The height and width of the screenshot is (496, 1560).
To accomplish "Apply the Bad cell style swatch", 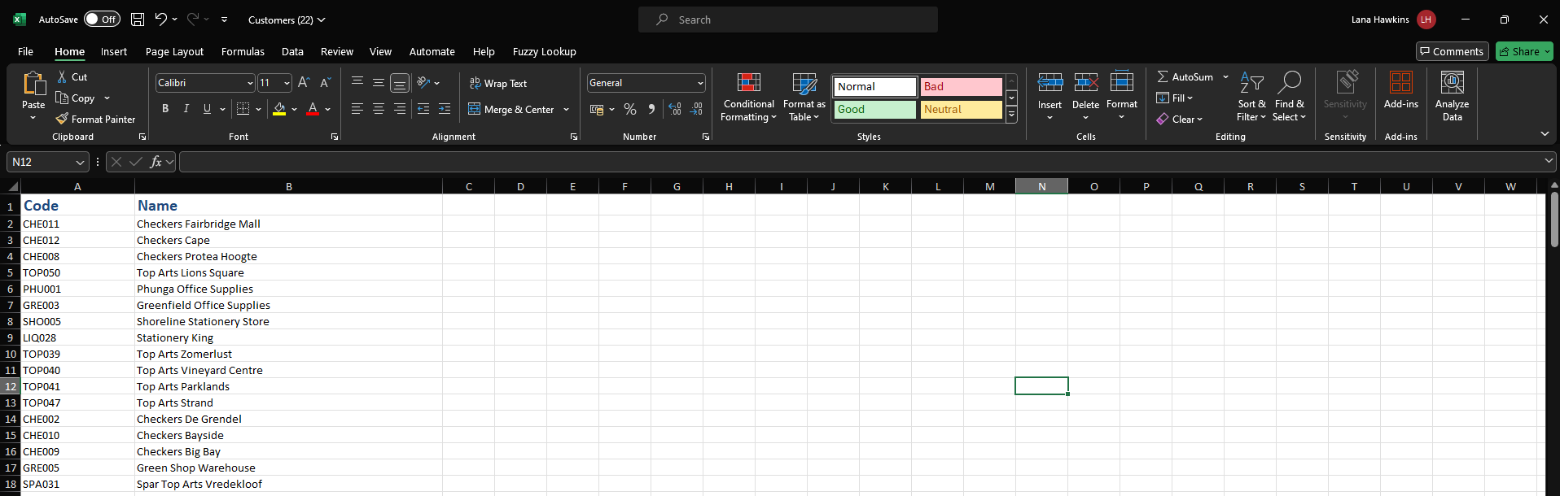I will pos(961,86).
